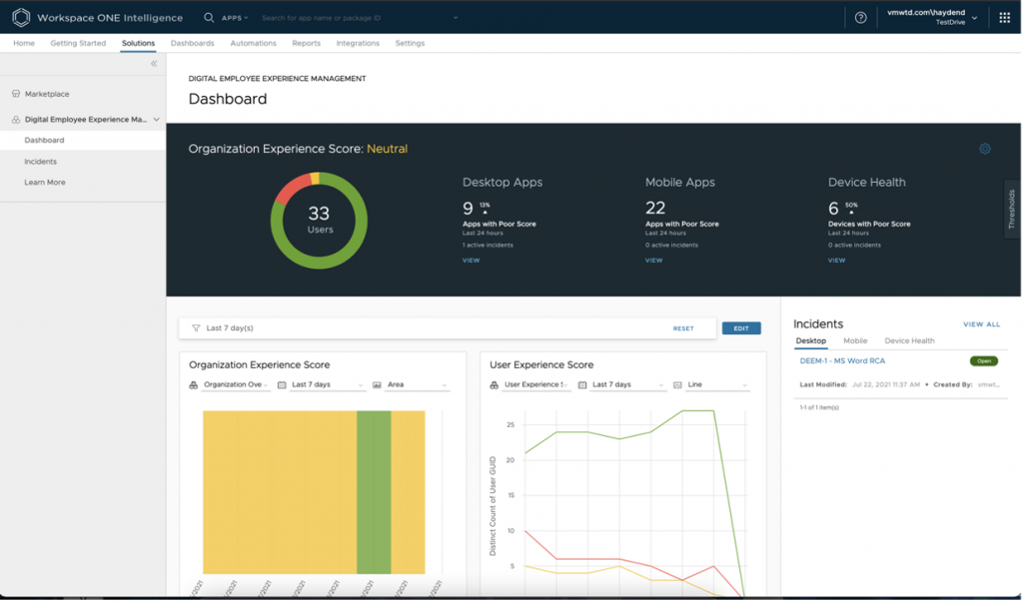This screenshot has width=1023, height=603.
Task: Click the filter funnel icon
Action: pyautogui.click(x=196, y=327)
